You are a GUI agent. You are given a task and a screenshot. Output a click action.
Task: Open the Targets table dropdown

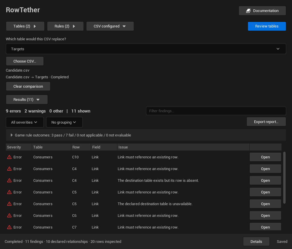tap(146, 49)
